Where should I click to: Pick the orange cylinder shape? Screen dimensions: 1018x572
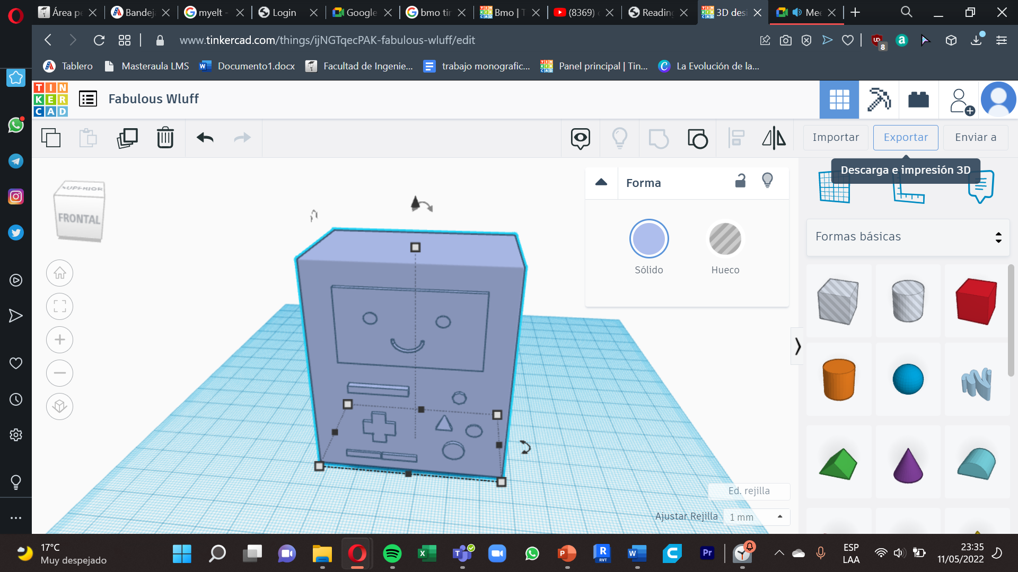click(839, 380)
